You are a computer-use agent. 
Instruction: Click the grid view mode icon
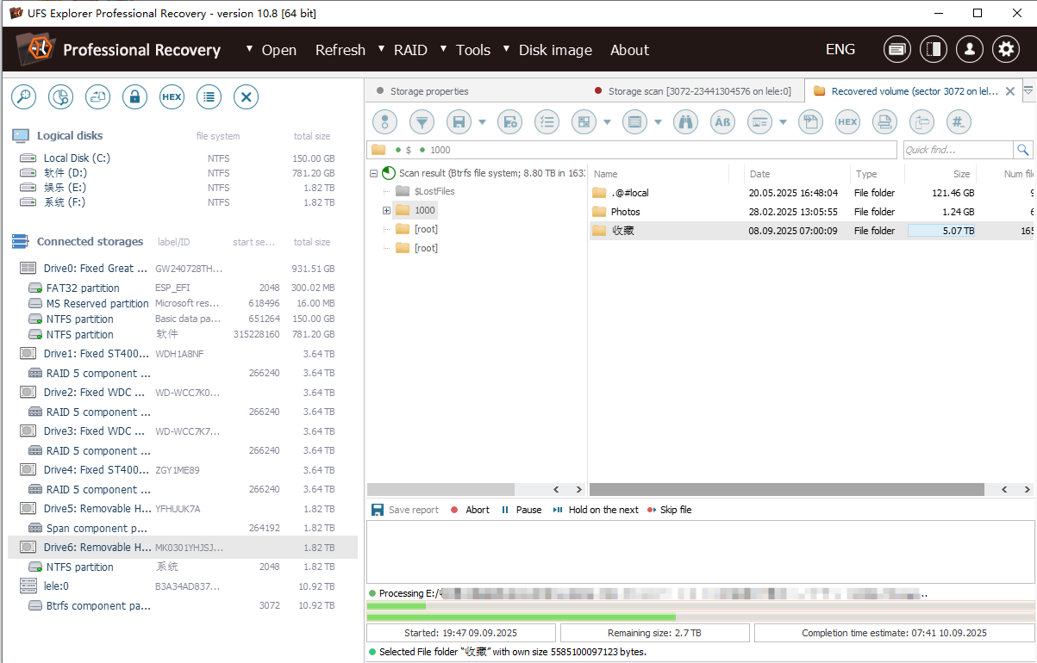point(584,122)
